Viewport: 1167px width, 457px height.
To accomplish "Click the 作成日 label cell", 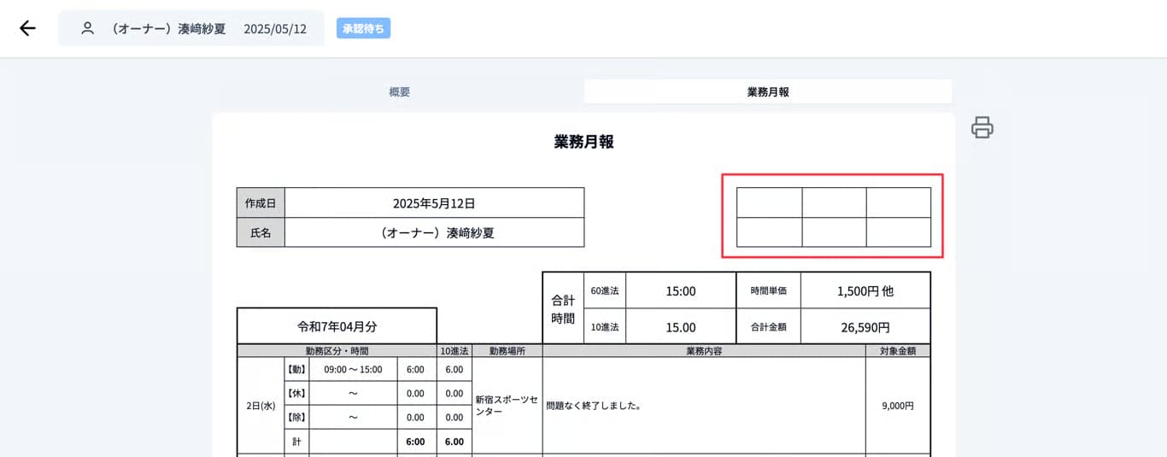I will tap(261, 203).
